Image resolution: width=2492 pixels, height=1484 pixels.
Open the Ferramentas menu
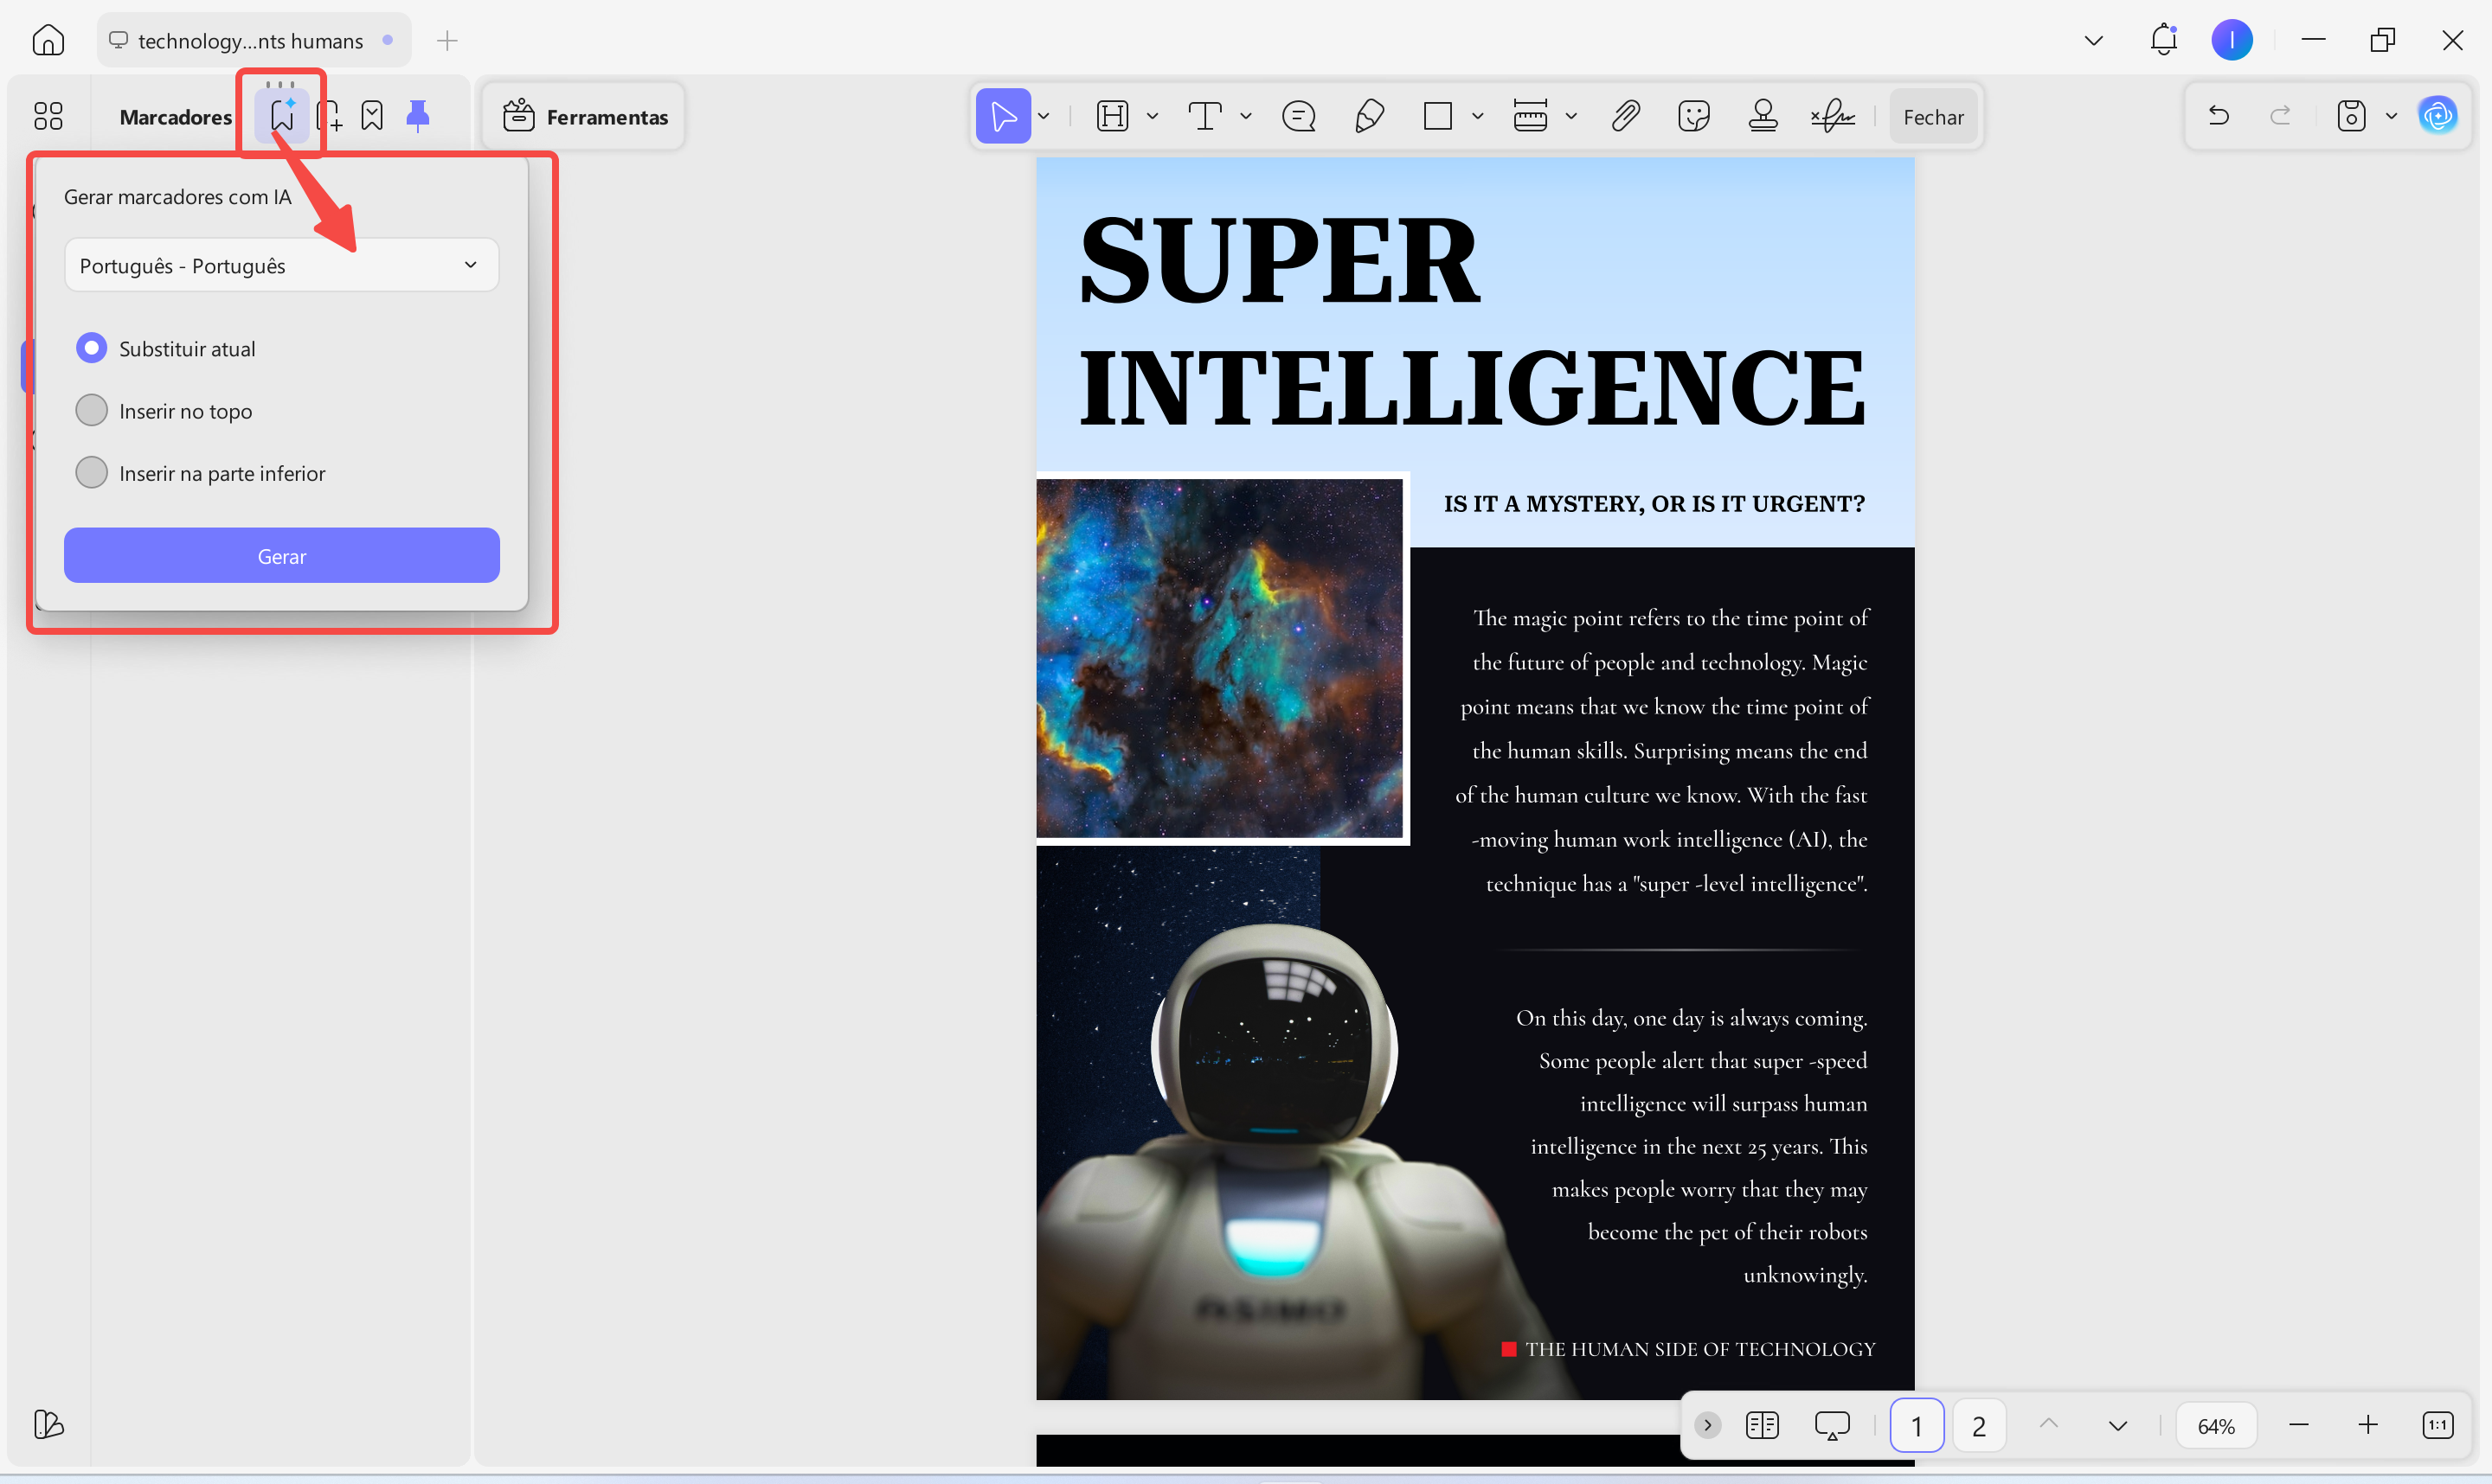click(585, 117)
